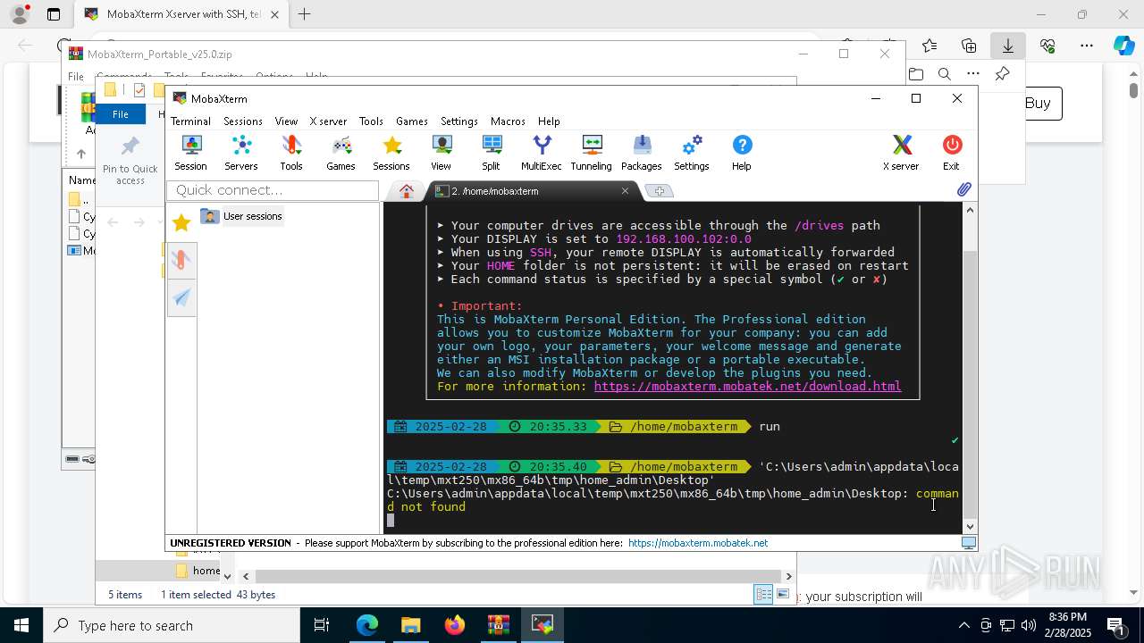Viewport: 1144px width, 643px height.
Task: Click the Packages toolbar icon
Action: point(642,153)
